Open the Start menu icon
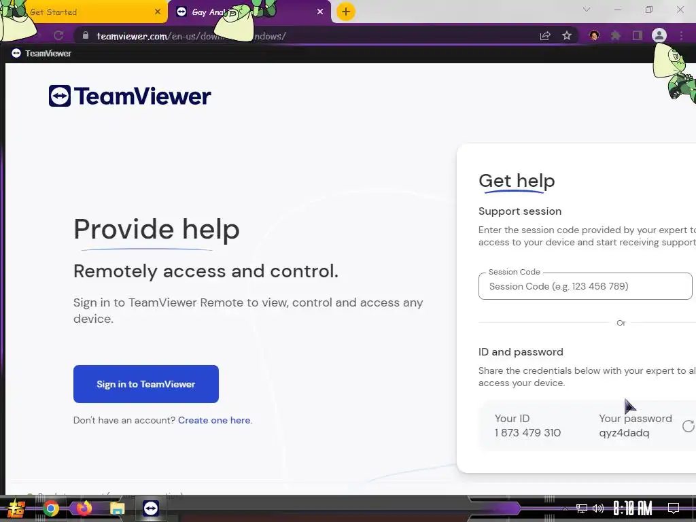This screenshot has width=696, height=522. 16,508
